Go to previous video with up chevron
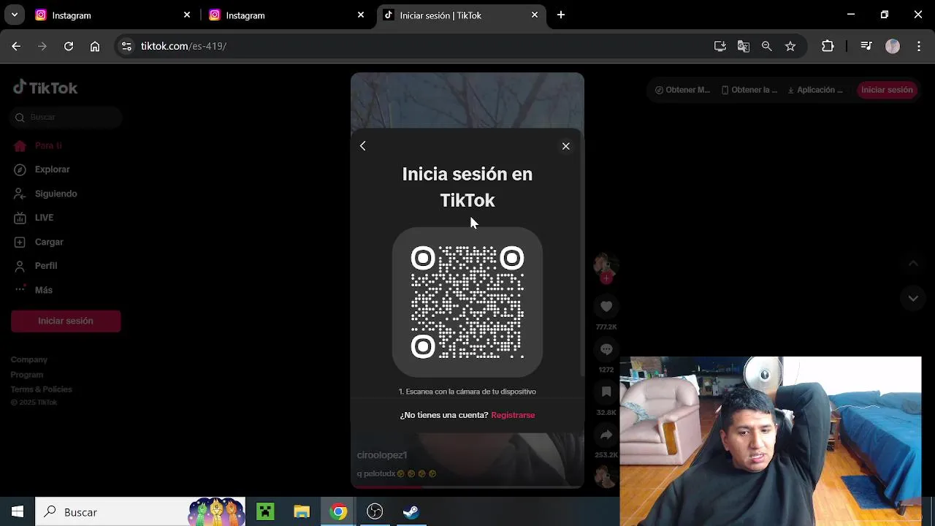The image size is (935, 526). (913, 263)
